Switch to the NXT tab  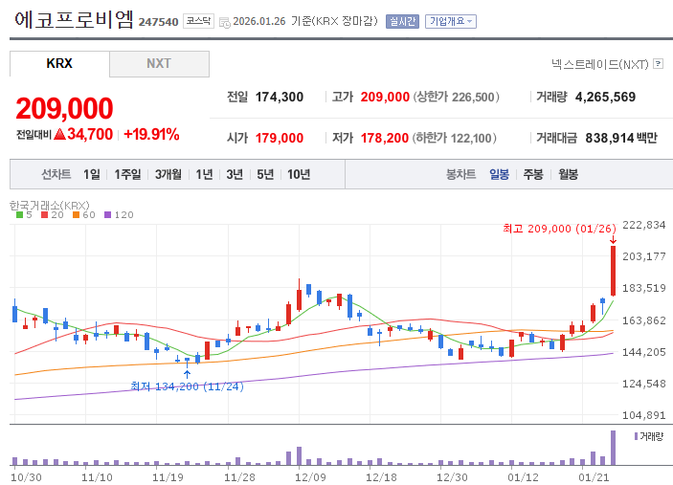(159, 64)
